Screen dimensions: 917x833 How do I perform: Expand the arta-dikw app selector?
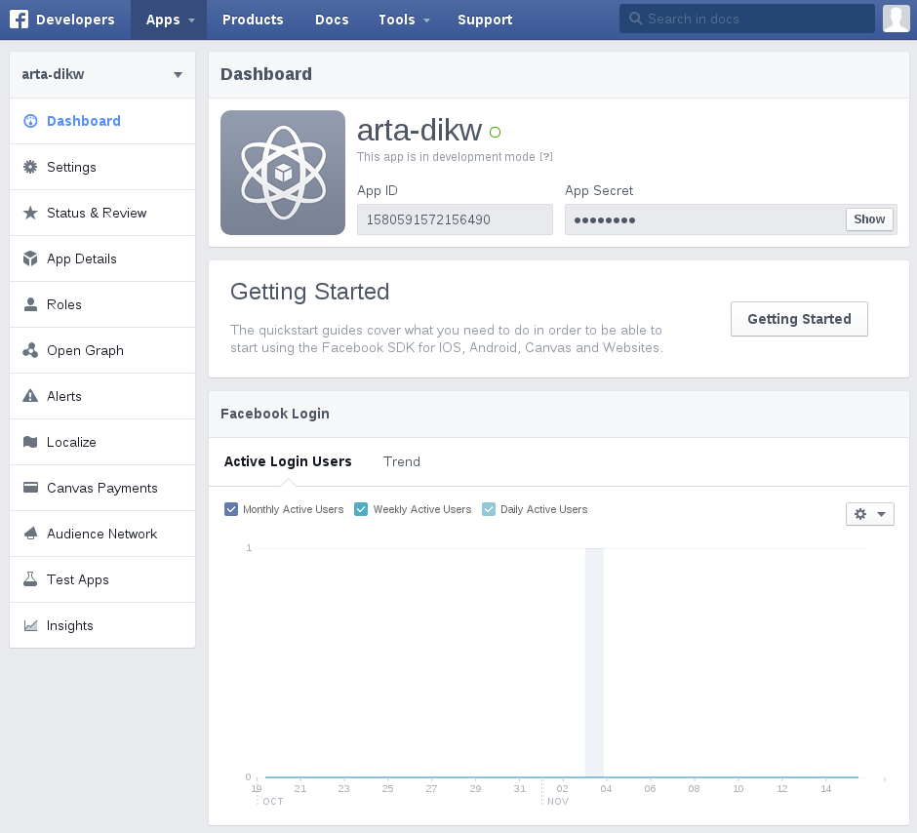tap(178, 74)
